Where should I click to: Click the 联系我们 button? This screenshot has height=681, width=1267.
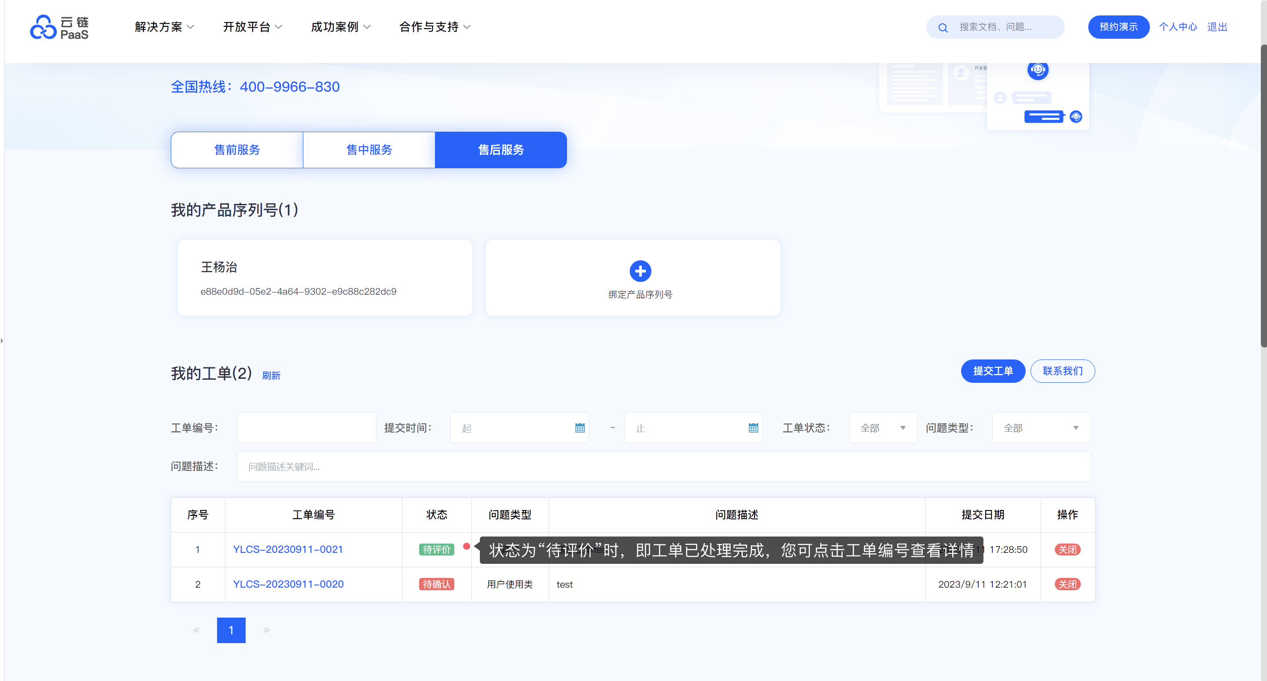1062,371
